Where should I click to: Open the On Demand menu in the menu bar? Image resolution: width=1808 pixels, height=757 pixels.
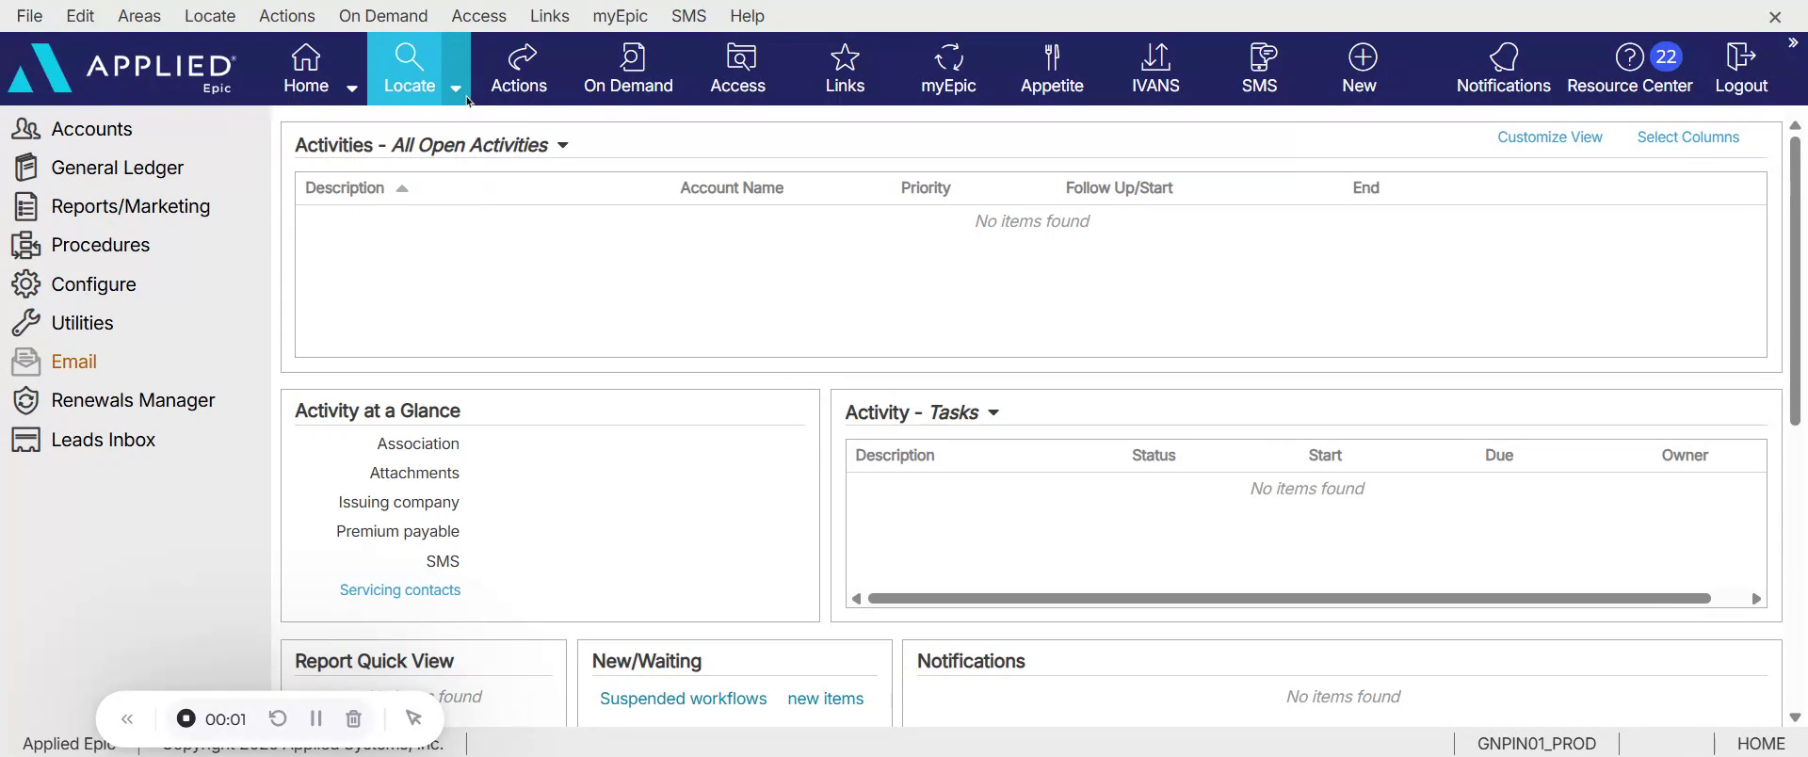click(383, 16)
